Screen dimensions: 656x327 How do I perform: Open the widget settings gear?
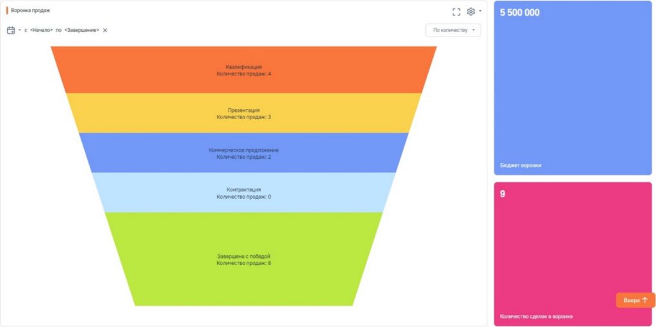471,12
